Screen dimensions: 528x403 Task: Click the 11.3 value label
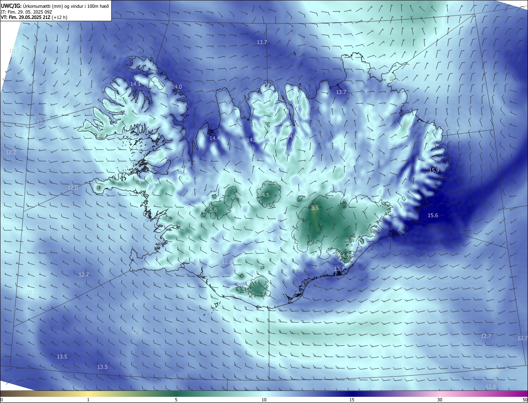pyautogui.click(x=137, y=331)
